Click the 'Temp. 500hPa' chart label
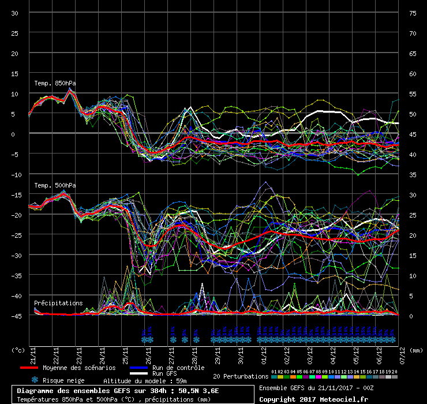427x404 pixels. 55,185
